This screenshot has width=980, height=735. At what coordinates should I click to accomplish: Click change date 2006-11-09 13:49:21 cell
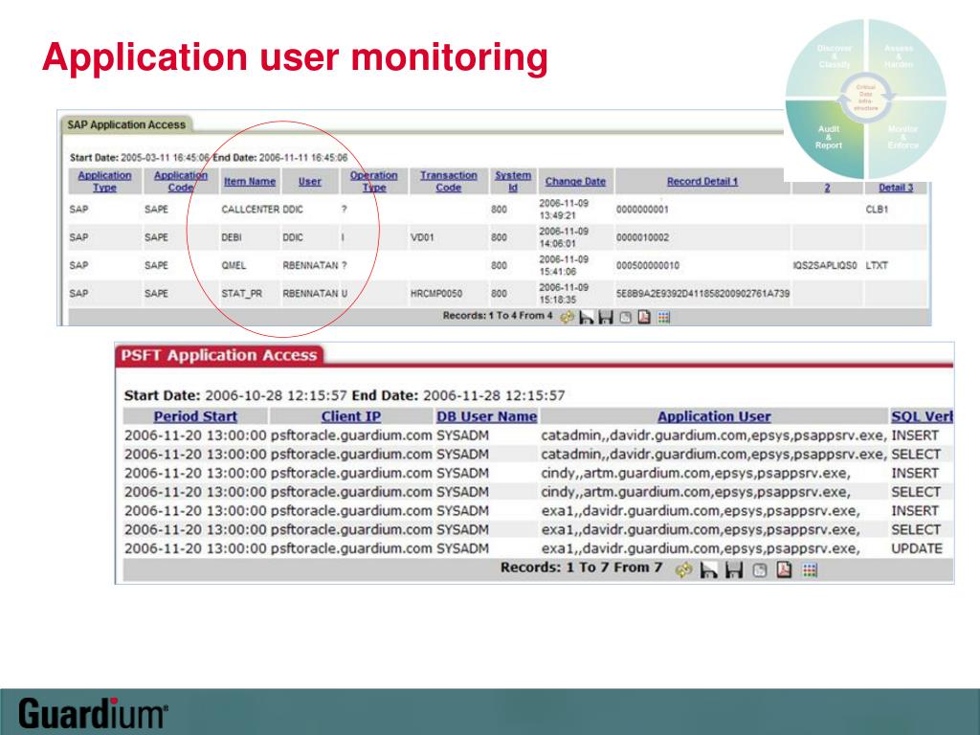click(x=563, y=210)
